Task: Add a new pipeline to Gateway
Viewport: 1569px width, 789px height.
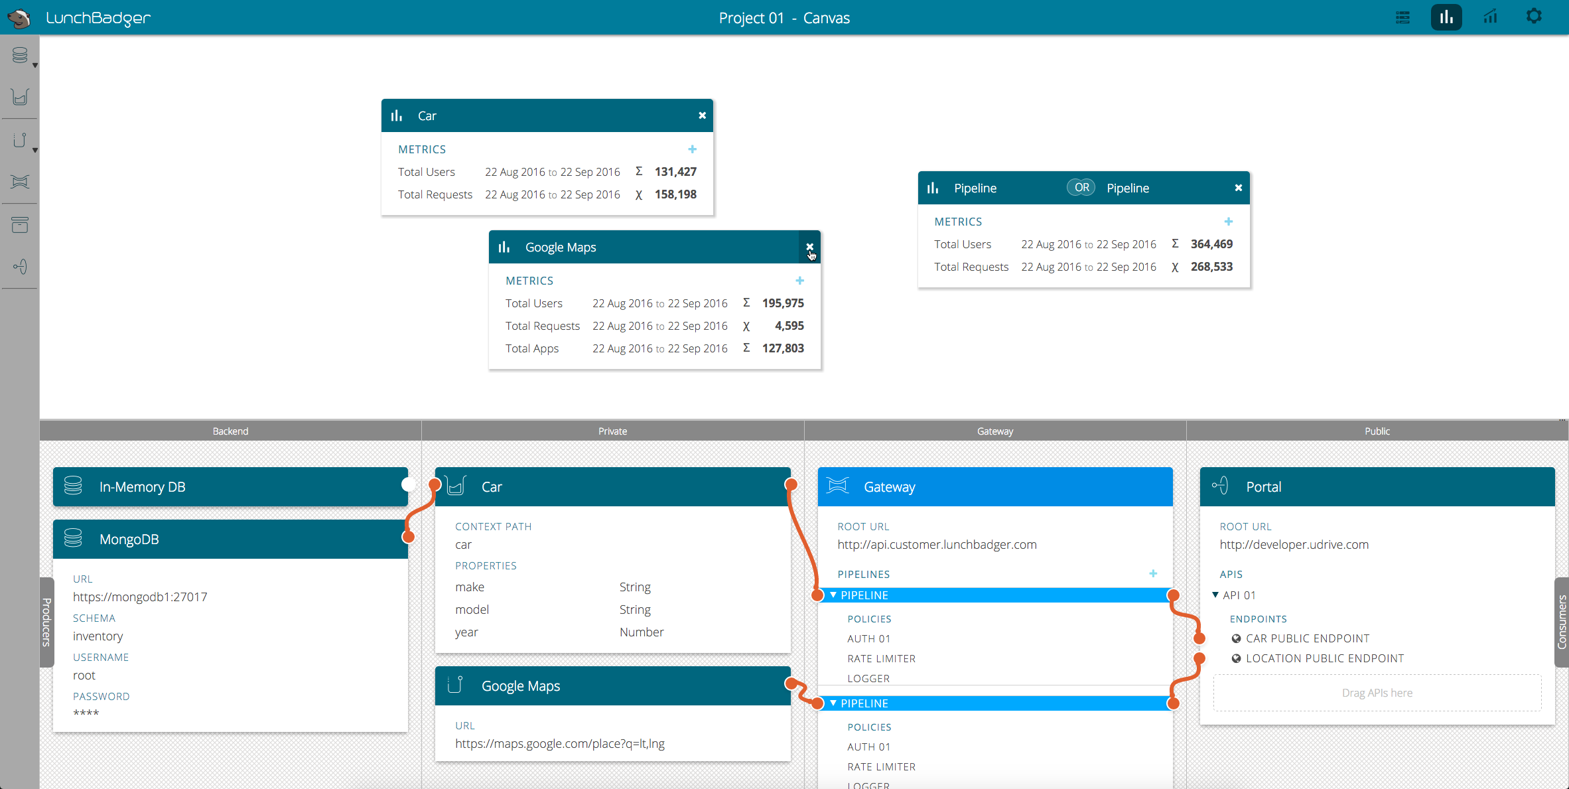Action: [1153, 574]
